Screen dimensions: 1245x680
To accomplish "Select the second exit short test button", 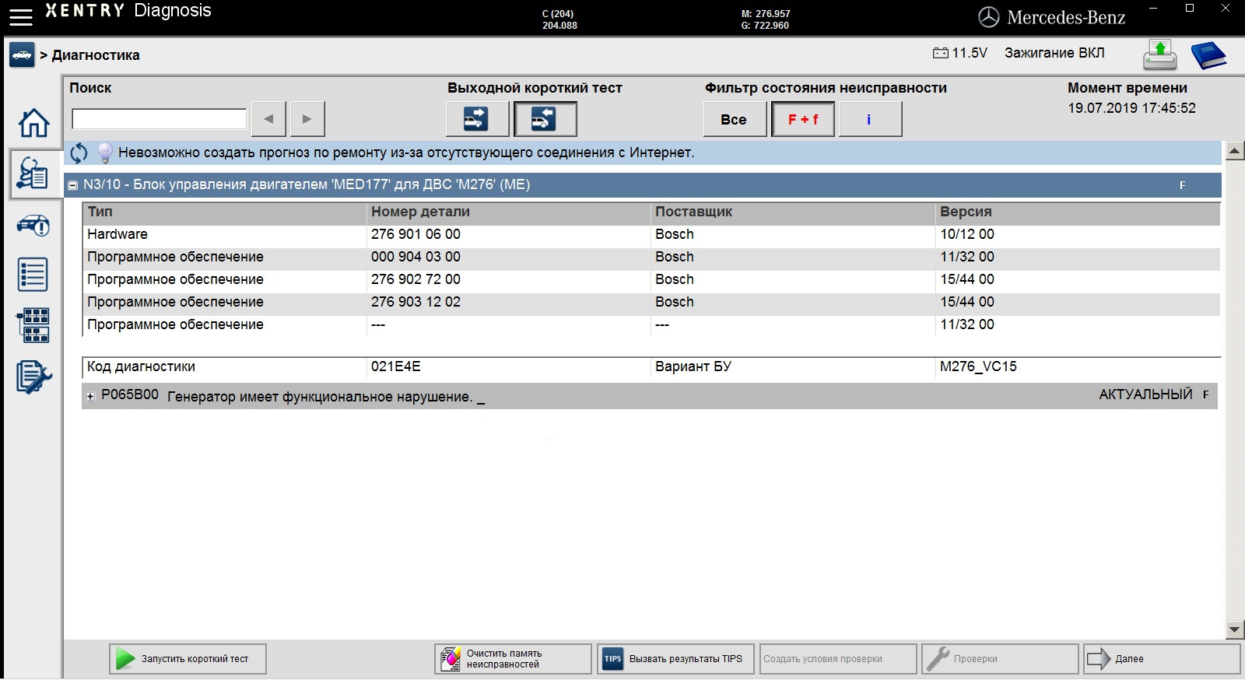I will [x=545, y=119].
